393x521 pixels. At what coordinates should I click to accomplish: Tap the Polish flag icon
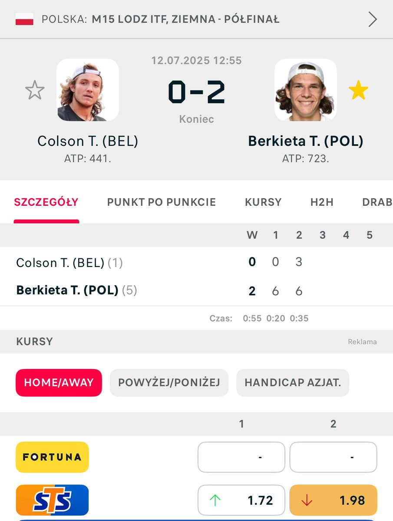click(x=25, y=20)
